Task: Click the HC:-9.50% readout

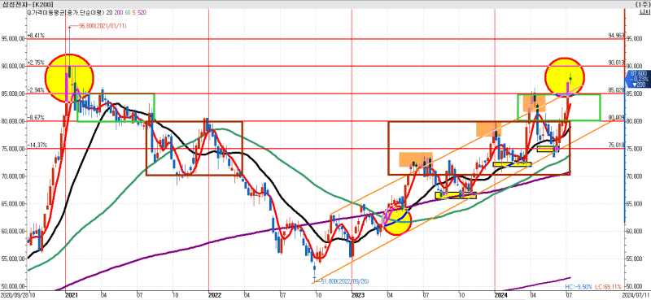Action: coord(579,287)
